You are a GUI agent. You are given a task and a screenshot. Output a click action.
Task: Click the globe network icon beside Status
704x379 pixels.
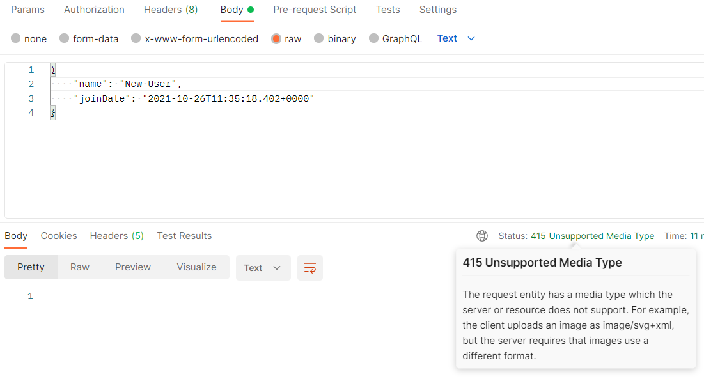[x=482, y=236]
